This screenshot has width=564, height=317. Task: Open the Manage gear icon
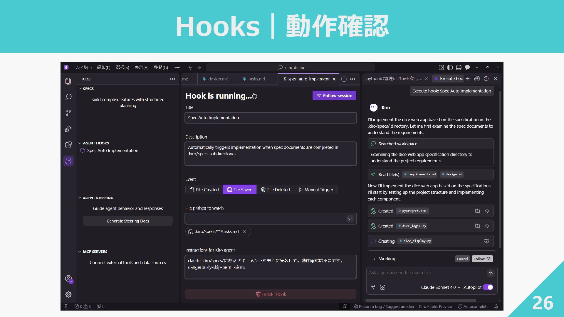[x=68, y=294]
